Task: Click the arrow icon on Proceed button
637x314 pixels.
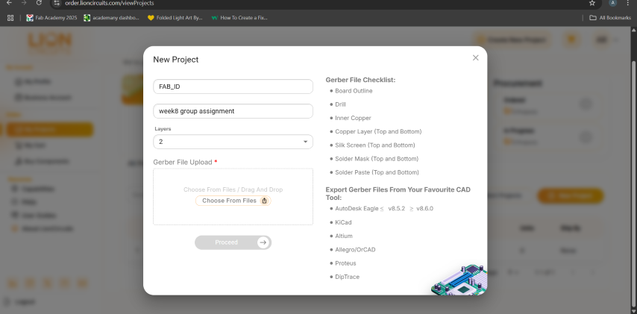Action: coord(263,242)
